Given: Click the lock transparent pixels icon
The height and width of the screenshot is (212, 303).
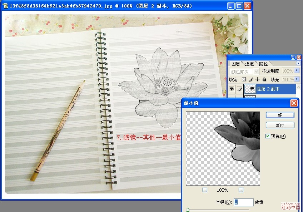Looking at the screenshot, I should [244, 79].
